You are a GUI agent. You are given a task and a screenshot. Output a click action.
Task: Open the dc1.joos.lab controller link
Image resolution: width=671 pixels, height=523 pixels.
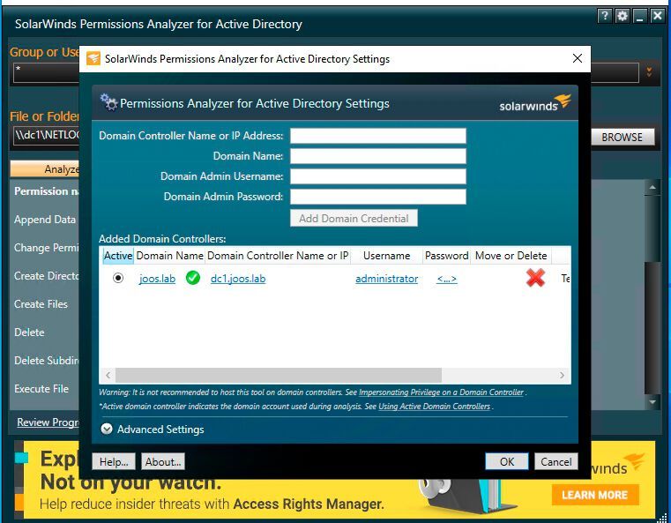coord(238,279)
